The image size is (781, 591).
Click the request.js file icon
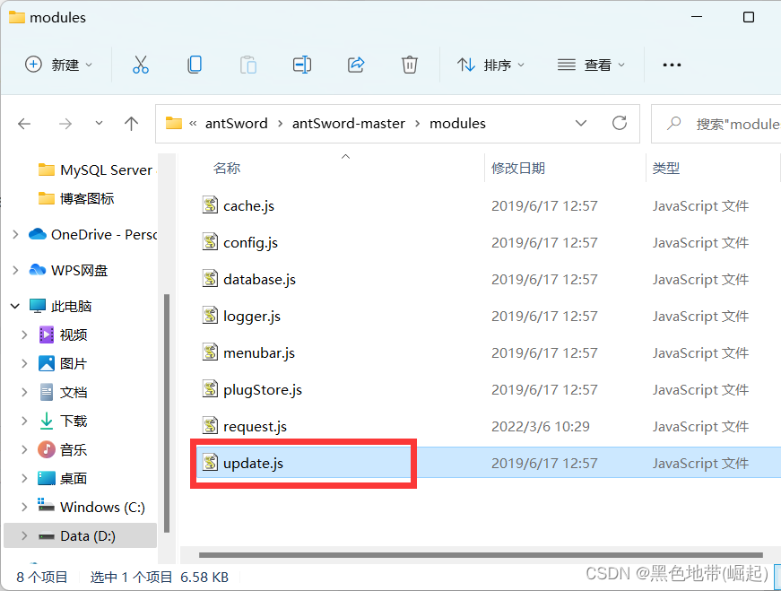[210, 427]
